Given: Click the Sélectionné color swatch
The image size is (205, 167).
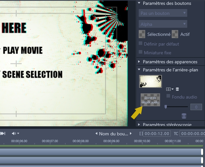Looking at the screenshot, I should point(142,34).
